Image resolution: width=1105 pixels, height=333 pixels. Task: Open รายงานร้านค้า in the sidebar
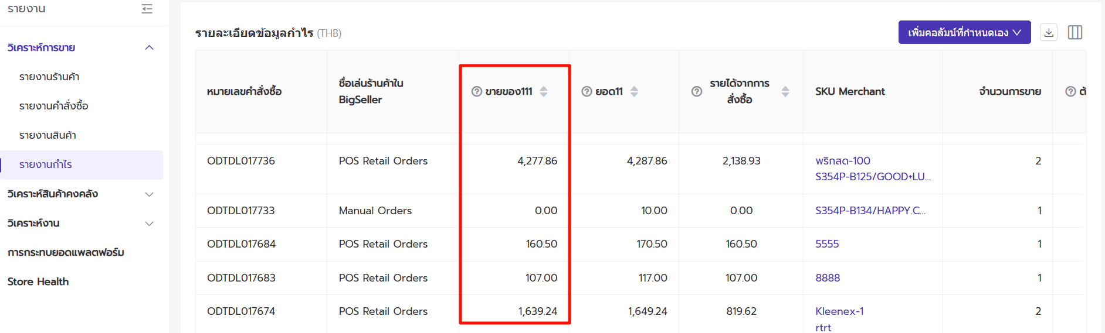click(x=49, y=77)
